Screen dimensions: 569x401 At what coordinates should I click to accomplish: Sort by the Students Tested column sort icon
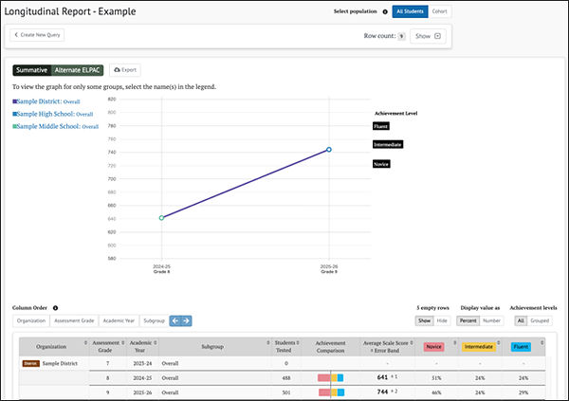coord(298,343)
